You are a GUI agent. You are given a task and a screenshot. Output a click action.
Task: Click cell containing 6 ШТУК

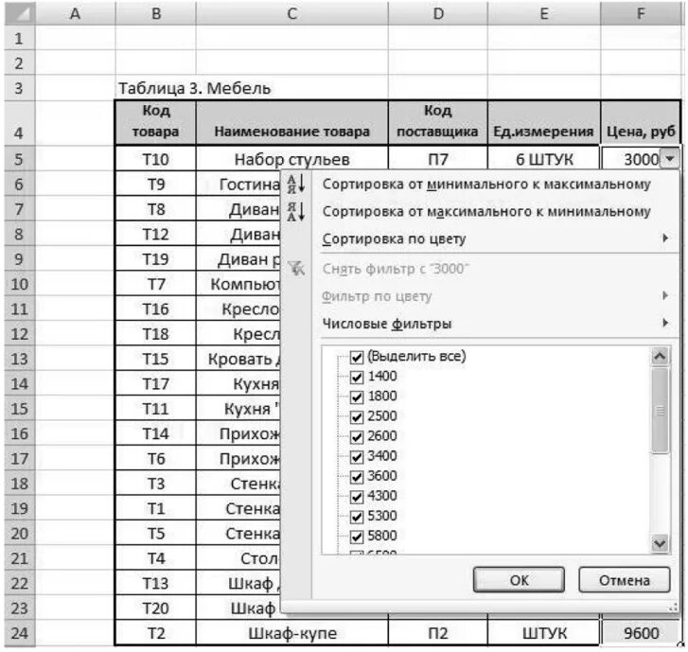click(x=544, y=159)
